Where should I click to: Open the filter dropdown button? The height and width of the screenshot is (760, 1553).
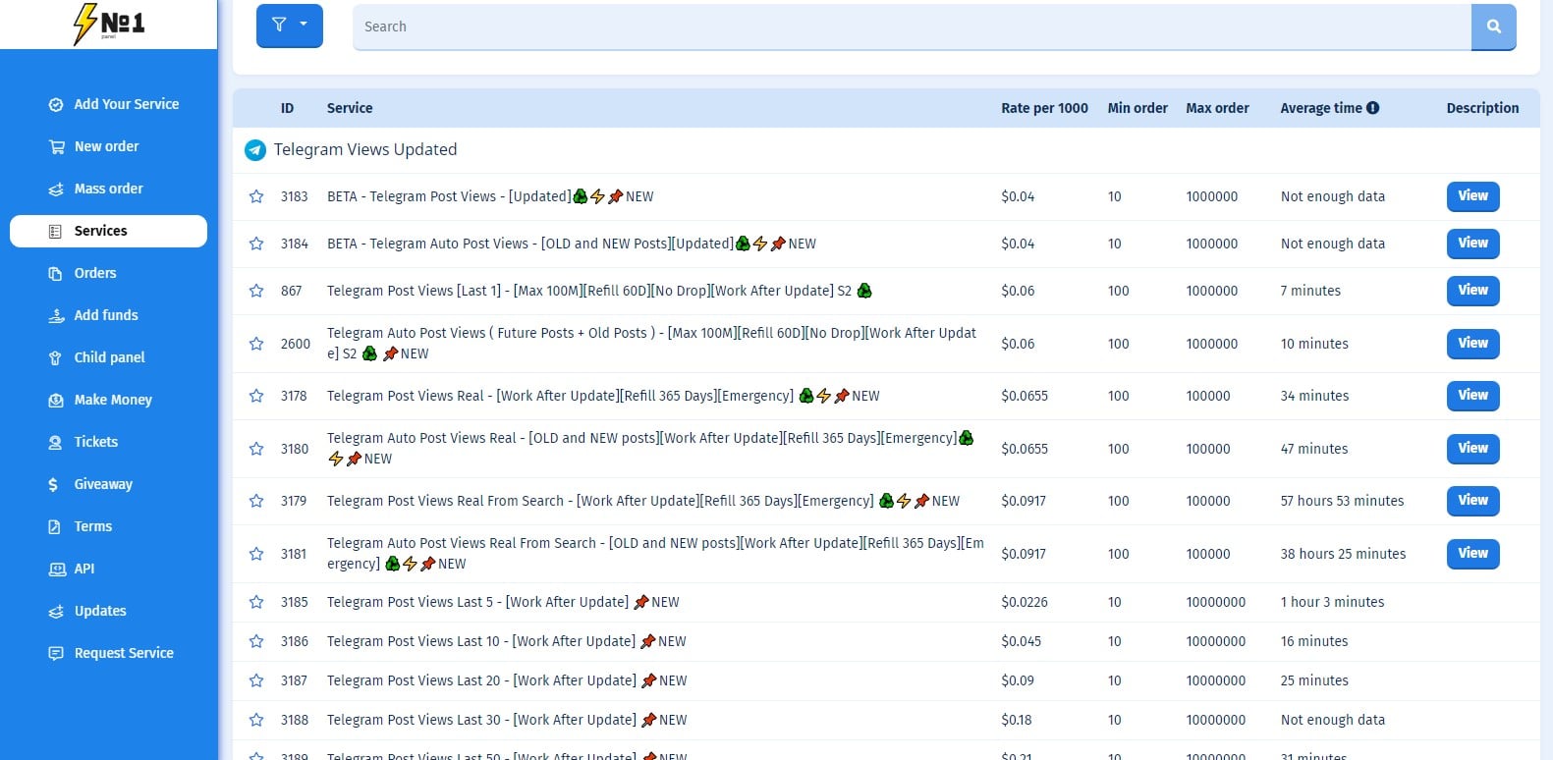(x=289, y=26)
